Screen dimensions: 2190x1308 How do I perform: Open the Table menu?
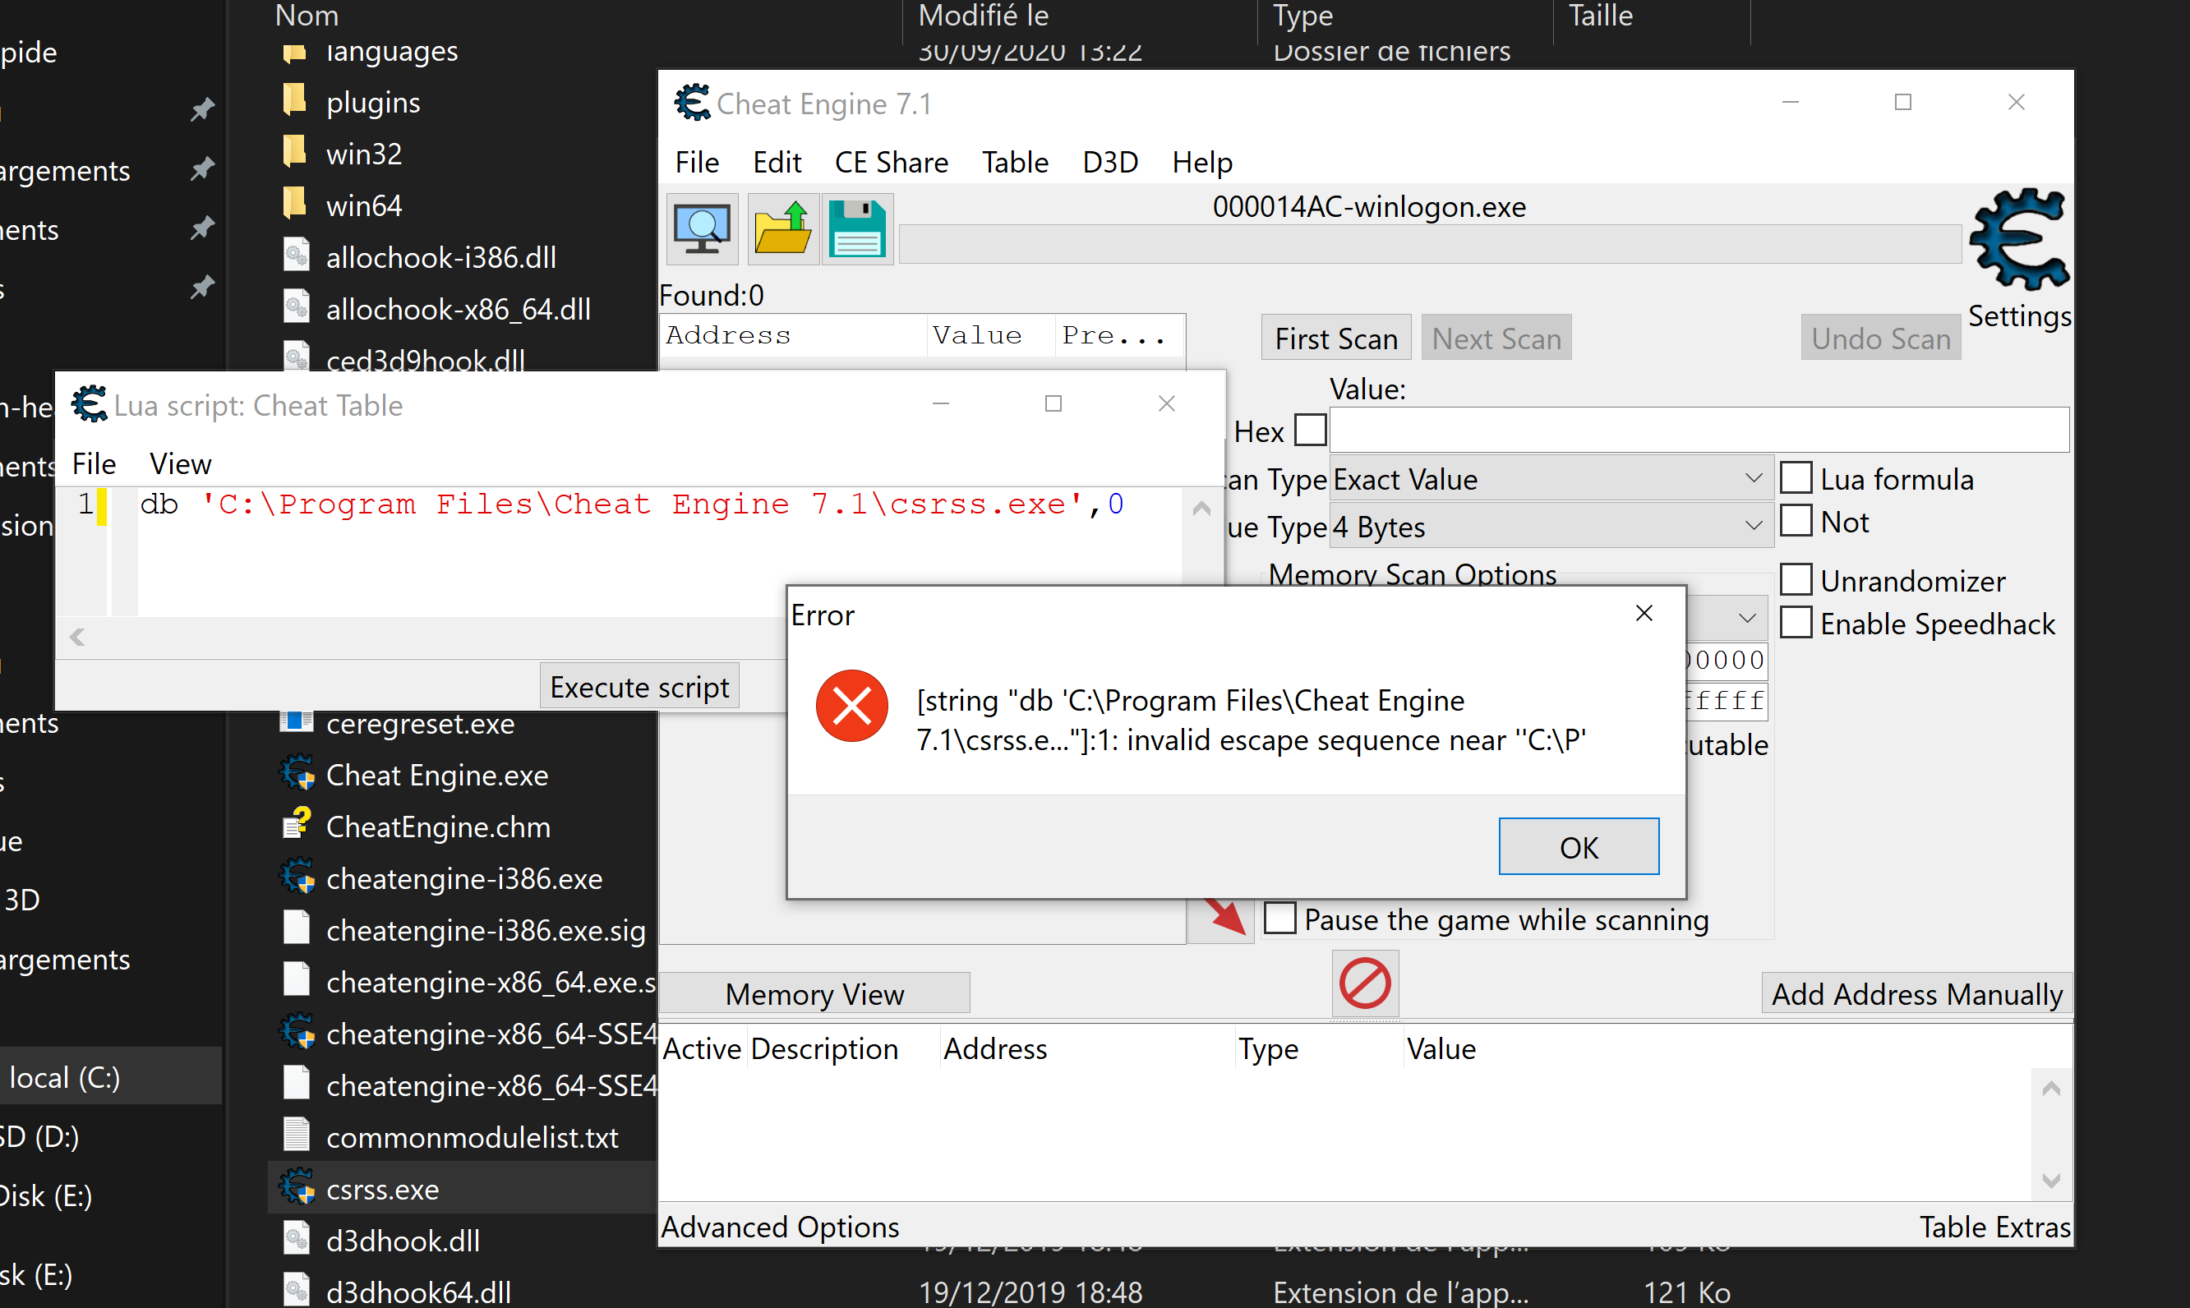[1014, 162]
